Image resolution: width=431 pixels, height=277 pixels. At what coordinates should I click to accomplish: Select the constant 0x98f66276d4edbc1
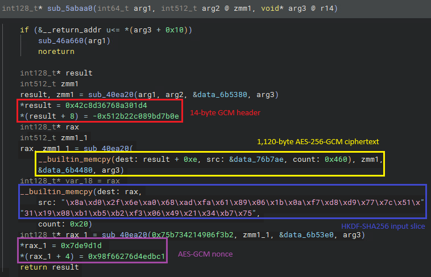click(126, 257)
